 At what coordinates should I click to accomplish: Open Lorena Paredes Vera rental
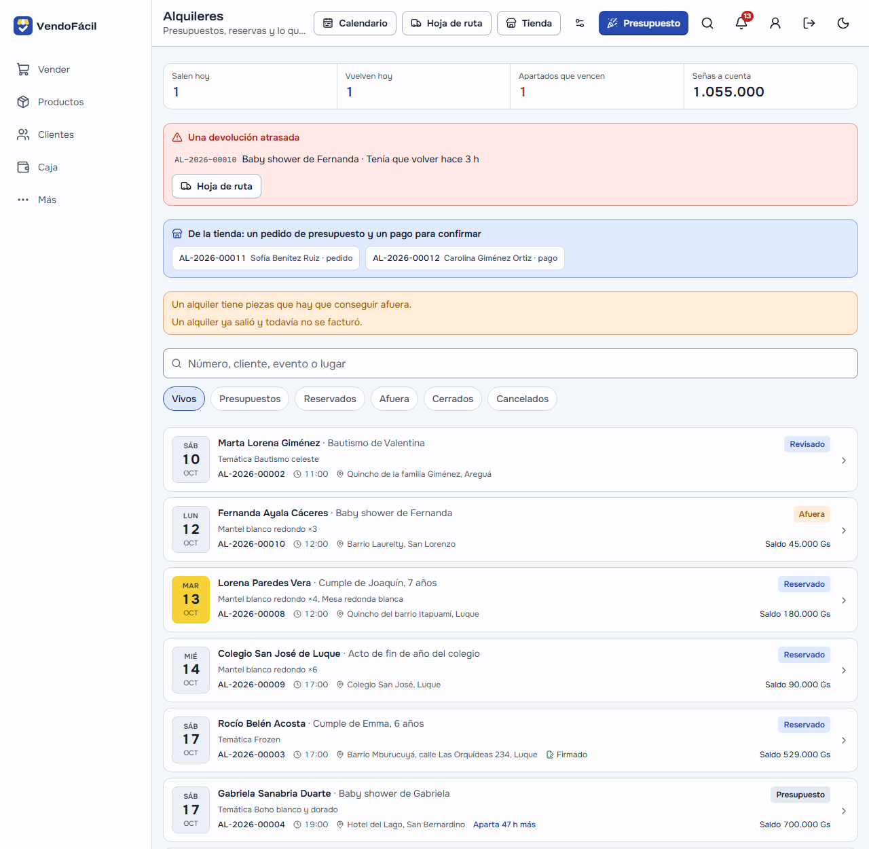(x=511, y=600)
